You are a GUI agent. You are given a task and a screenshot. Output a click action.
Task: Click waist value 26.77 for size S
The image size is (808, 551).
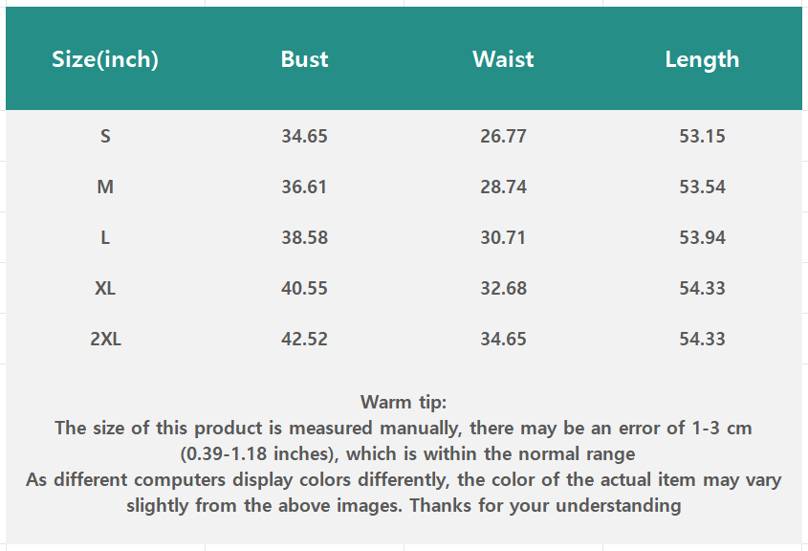[503, 136]
